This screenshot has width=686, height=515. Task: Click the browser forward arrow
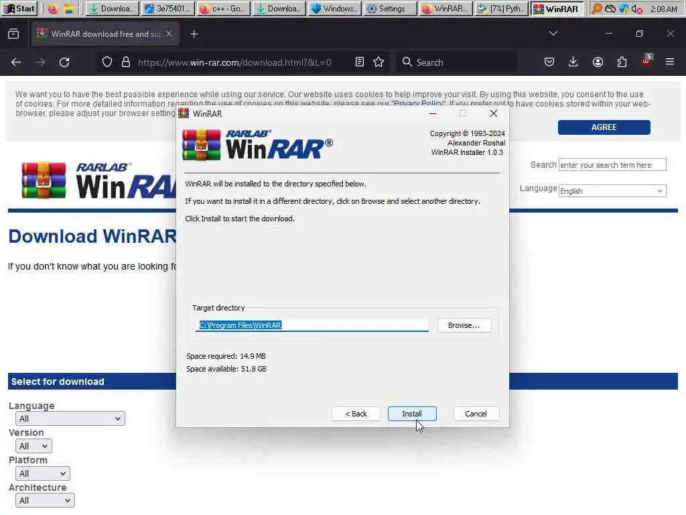40,62
